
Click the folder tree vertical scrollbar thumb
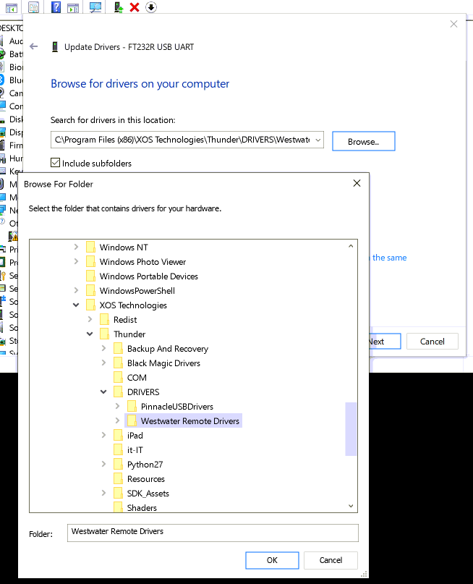click(351, 428)
